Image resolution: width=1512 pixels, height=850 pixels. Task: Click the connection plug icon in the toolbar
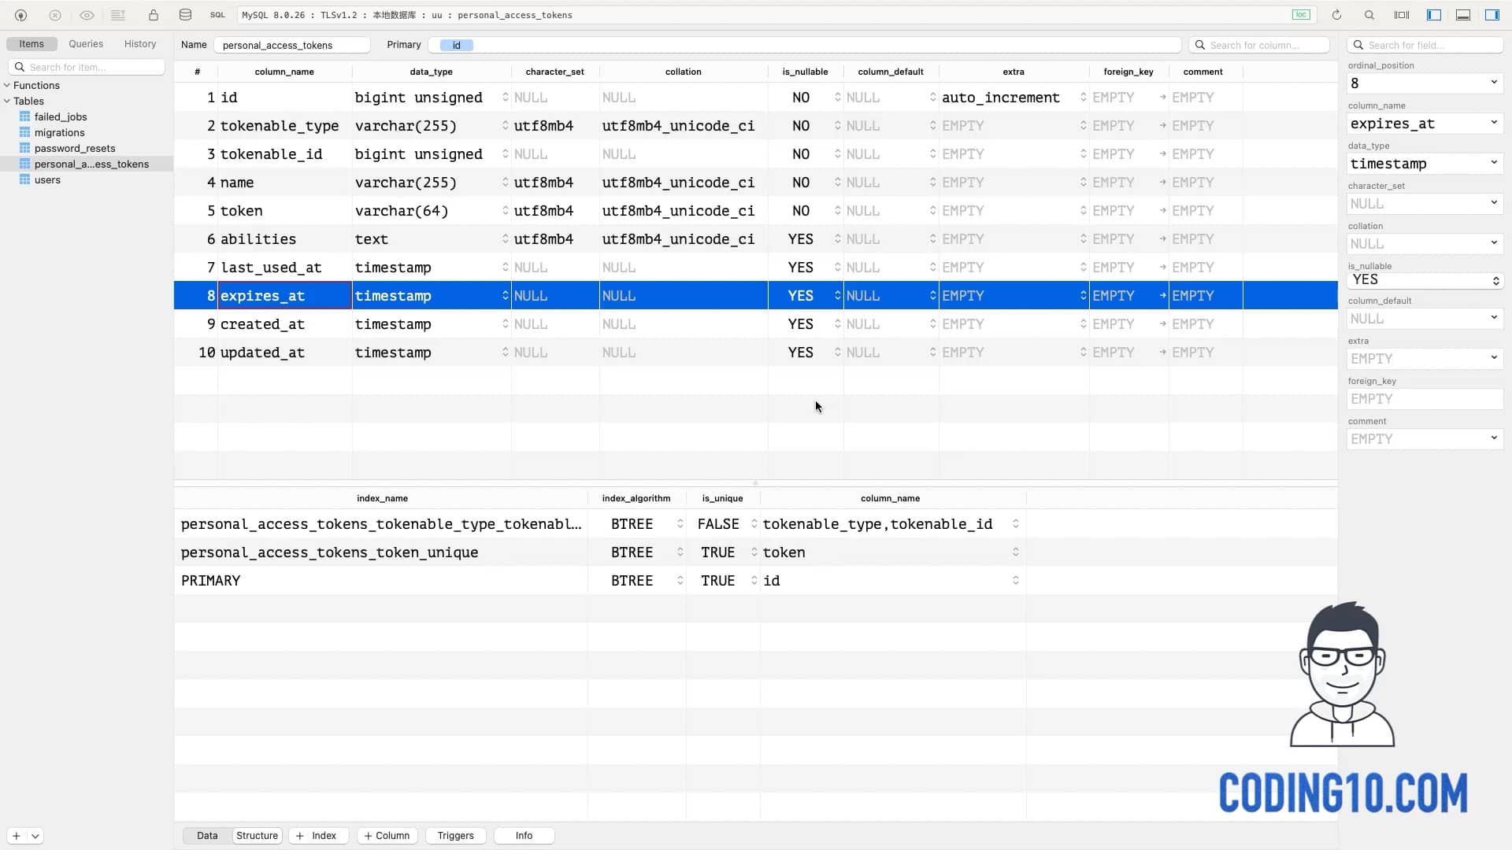coord(20,15)
